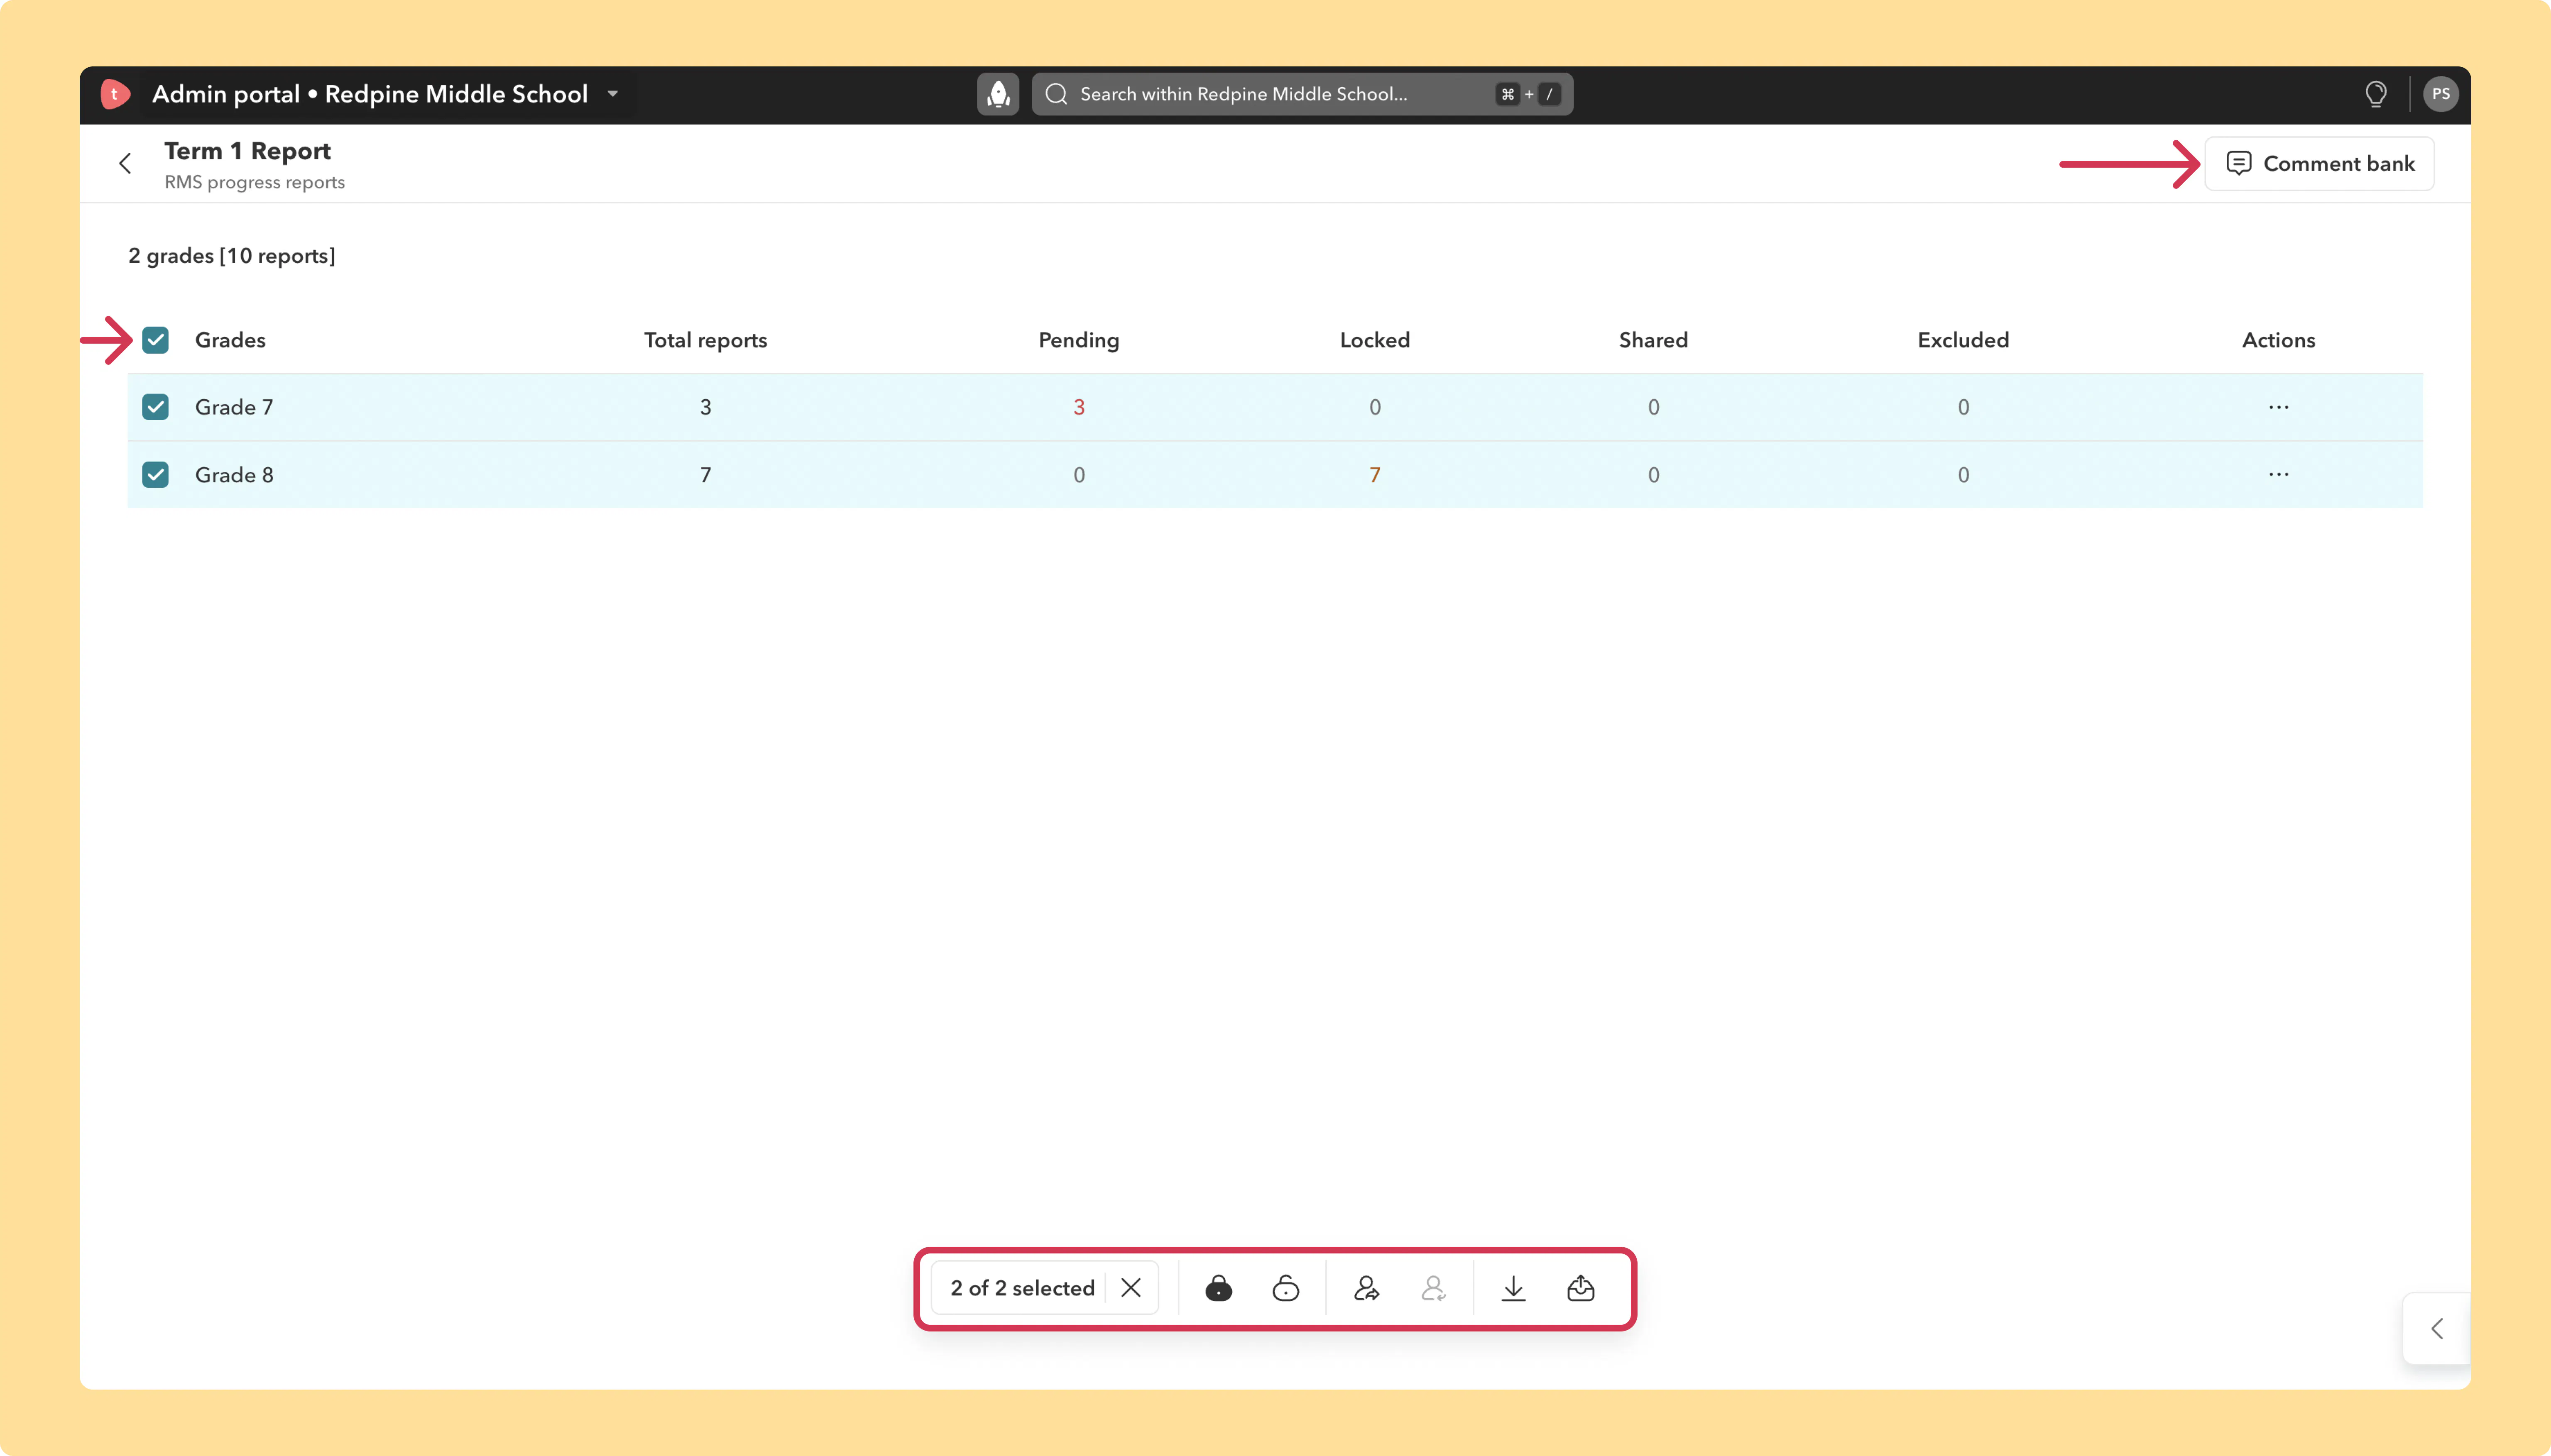Open the Comment bank
The height and width of the screenshot is (1456, 2551).
point(2319,163)
